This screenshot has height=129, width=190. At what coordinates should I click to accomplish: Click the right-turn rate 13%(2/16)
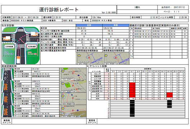108,28
